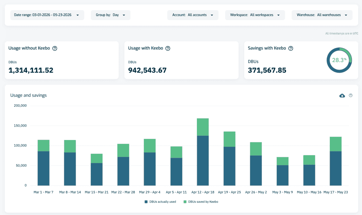Open the Workspace All workspaces dropdown

(255, 15)
